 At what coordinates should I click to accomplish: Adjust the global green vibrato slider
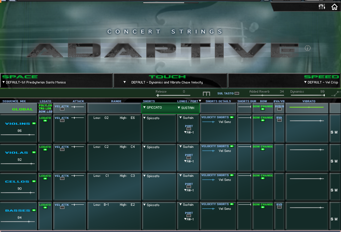pos(307,107)
